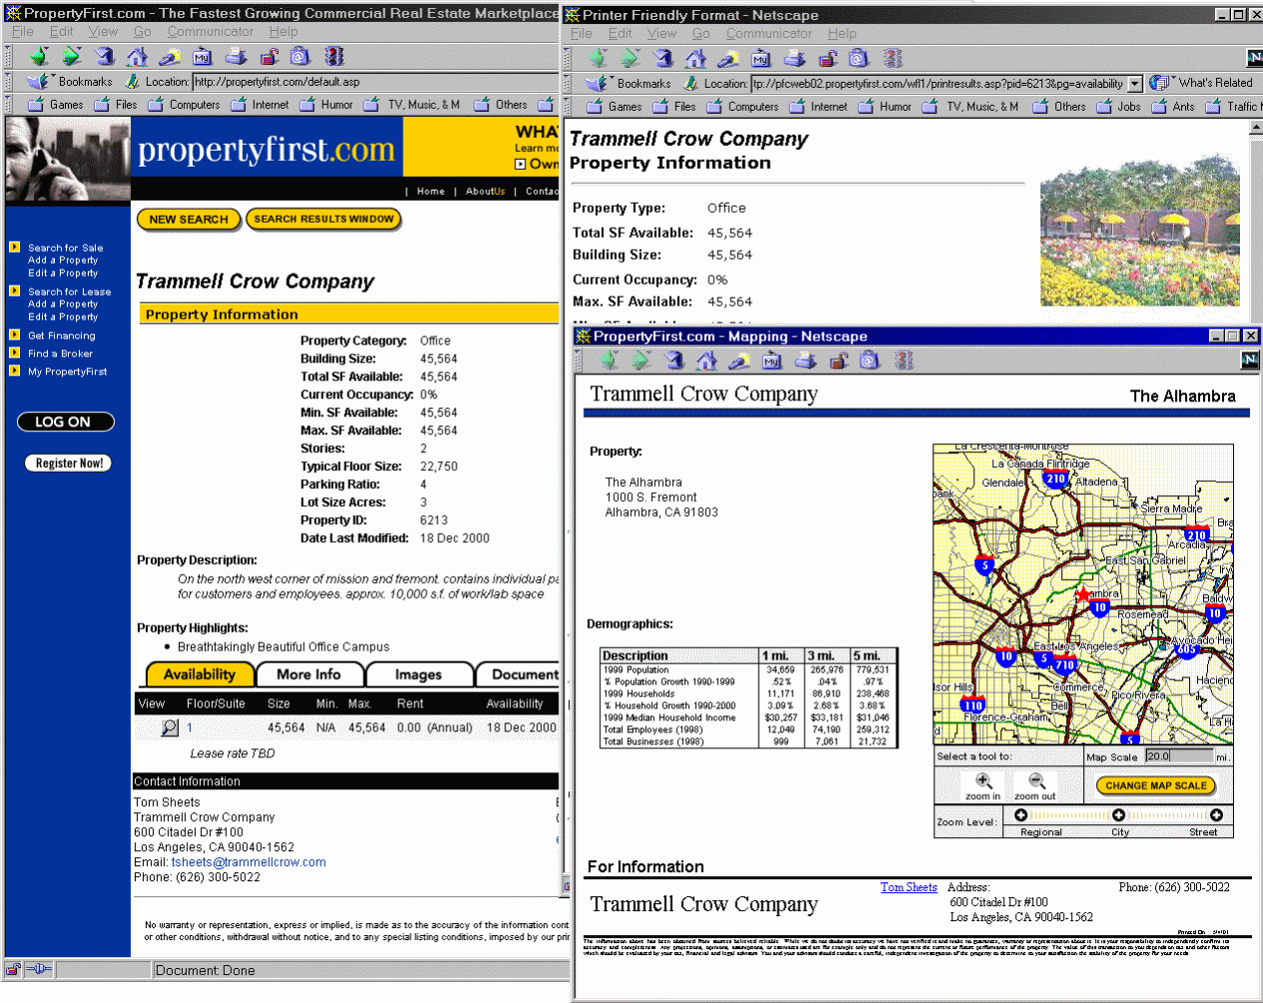
Task: Click the CHANGE MAP SCALE button
Action: [1156, 785]
